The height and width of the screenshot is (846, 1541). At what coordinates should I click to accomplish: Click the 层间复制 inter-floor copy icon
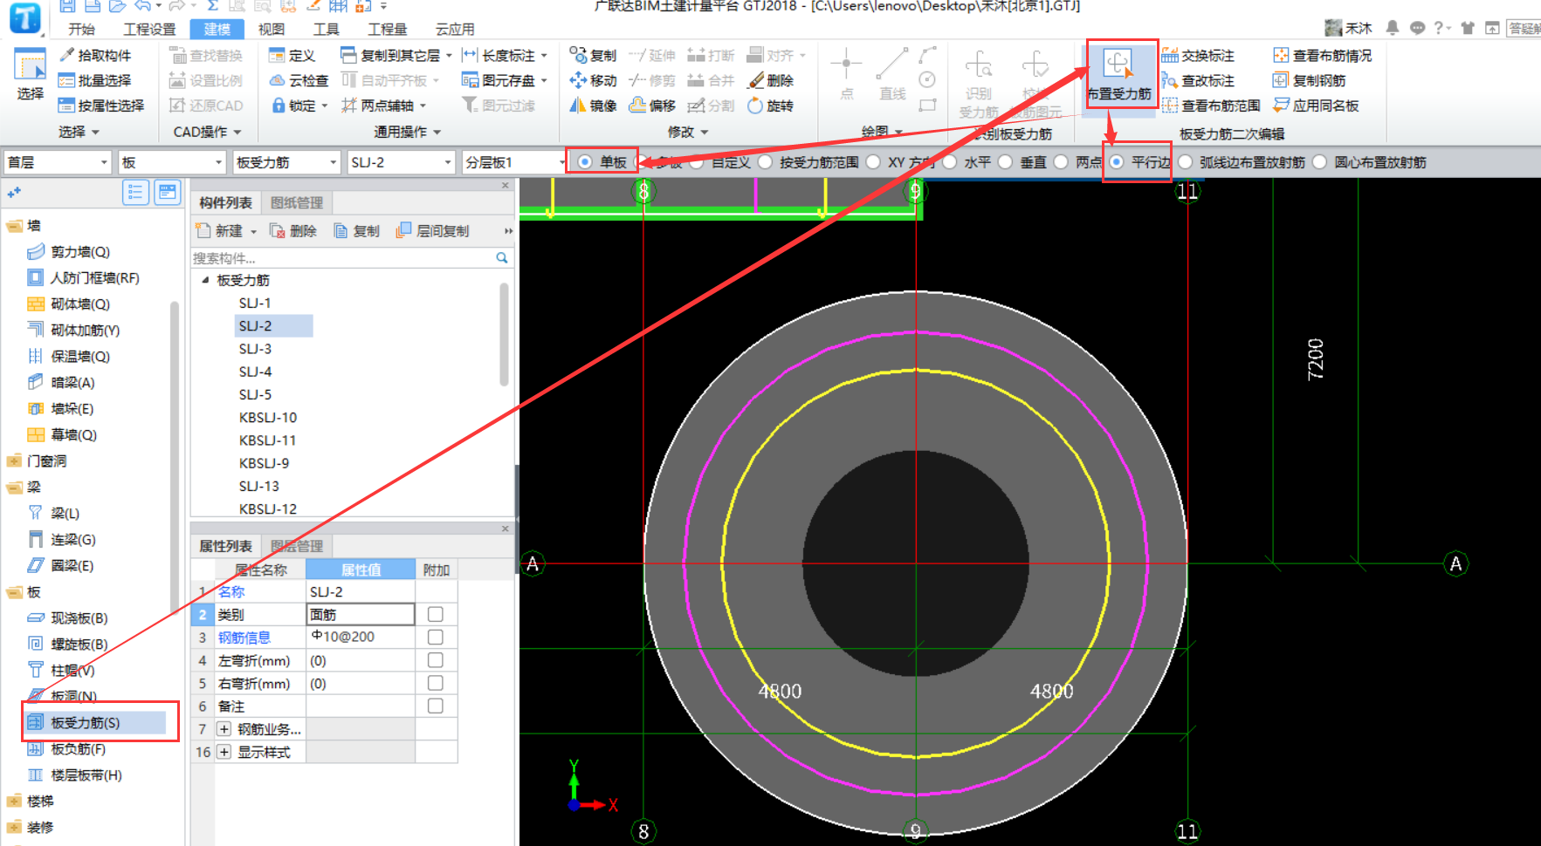point(403,230)
